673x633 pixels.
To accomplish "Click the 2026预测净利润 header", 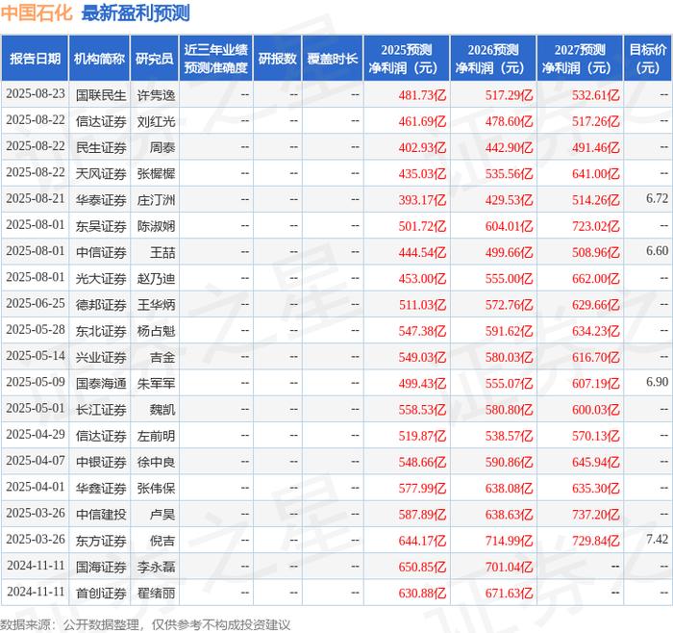I will (x=493, y=59).
